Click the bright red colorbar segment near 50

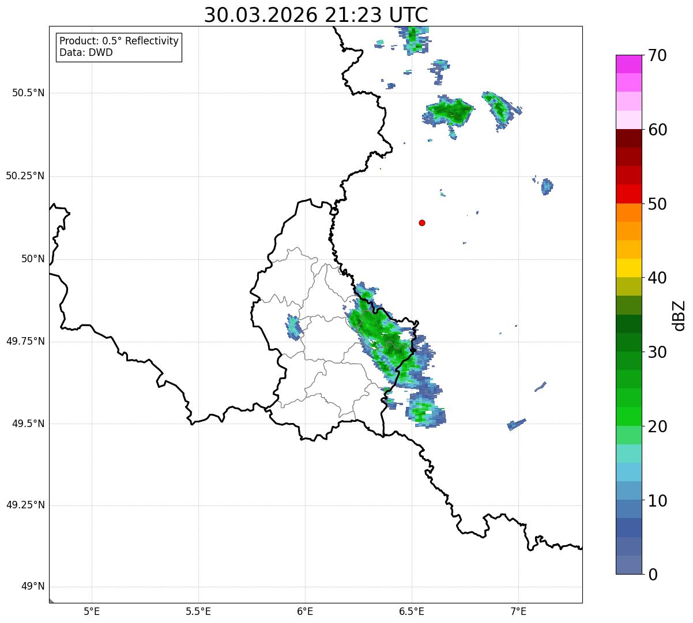628,194
